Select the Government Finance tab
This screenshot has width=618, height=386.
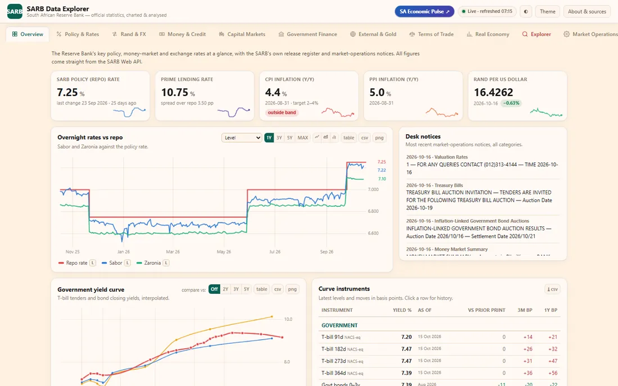tap(308, 34)
